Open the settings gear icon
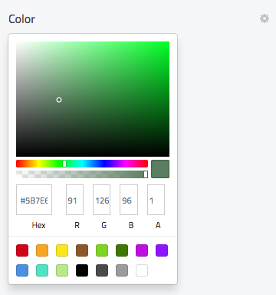Viewport: 276px width, 295px height. click(264, 18)
